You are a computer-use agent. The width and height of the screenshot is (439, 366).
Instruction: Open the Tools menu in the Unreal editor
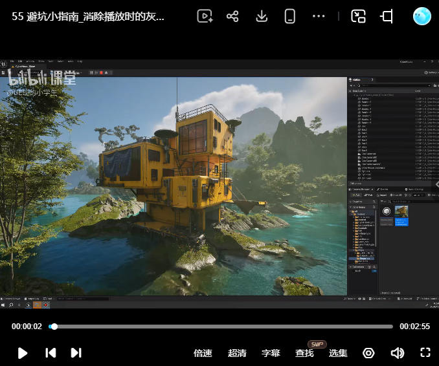pos(41,61)
